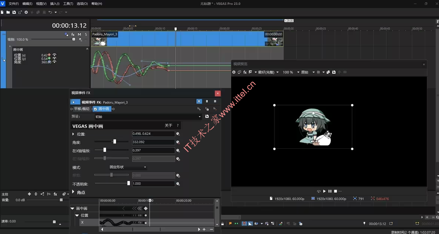Viewport: 439px width, 234px height.
Task: Solo the video track with S
Action: 86,34
